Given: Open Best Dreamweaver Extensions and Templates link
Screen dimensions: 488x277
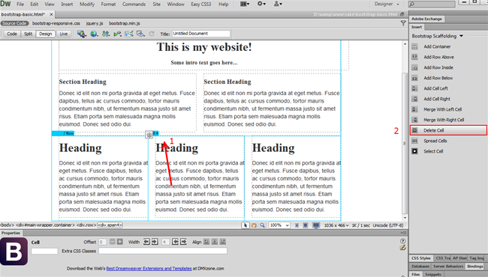Looking at the screenshot, I should [149, 269].
